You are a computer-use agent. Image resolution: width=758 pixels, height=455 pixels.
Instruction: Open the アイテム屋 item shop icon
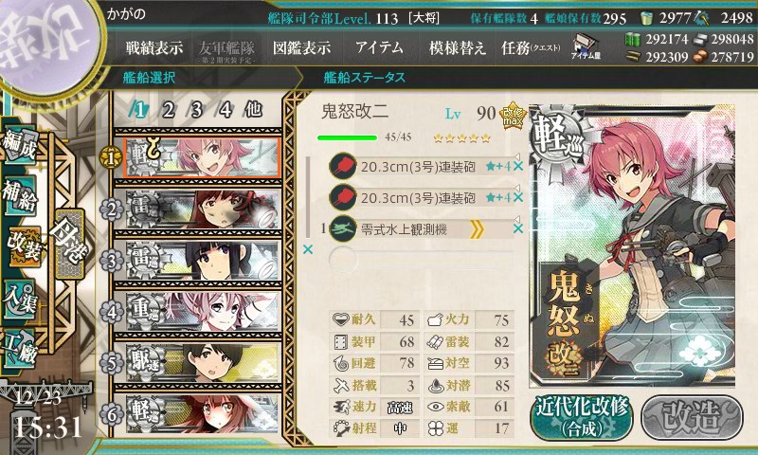point(587,46)
